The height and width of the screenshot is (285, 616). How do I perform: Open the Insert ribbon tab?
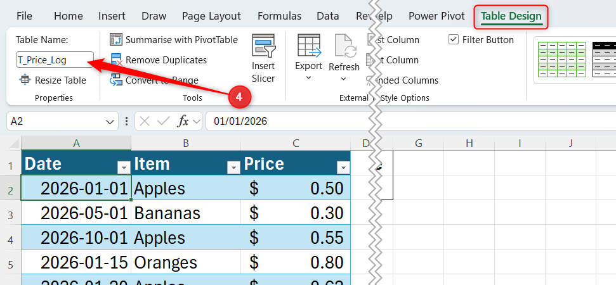112,16
